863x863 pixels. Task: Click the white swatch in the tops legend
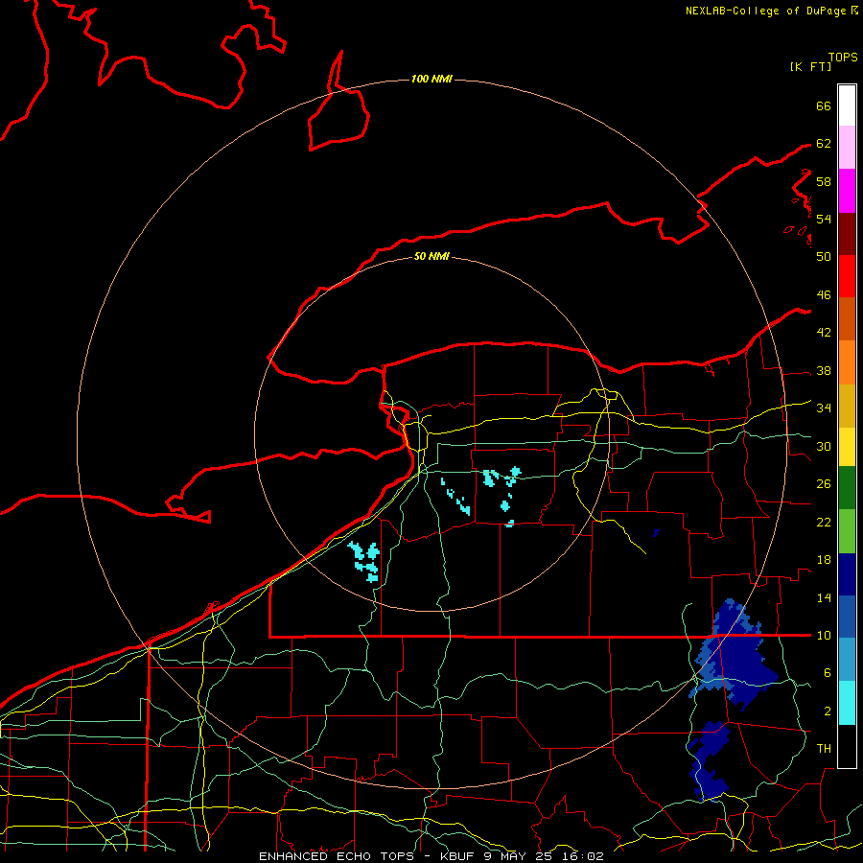pyautogui.click(x=847, y=105)
